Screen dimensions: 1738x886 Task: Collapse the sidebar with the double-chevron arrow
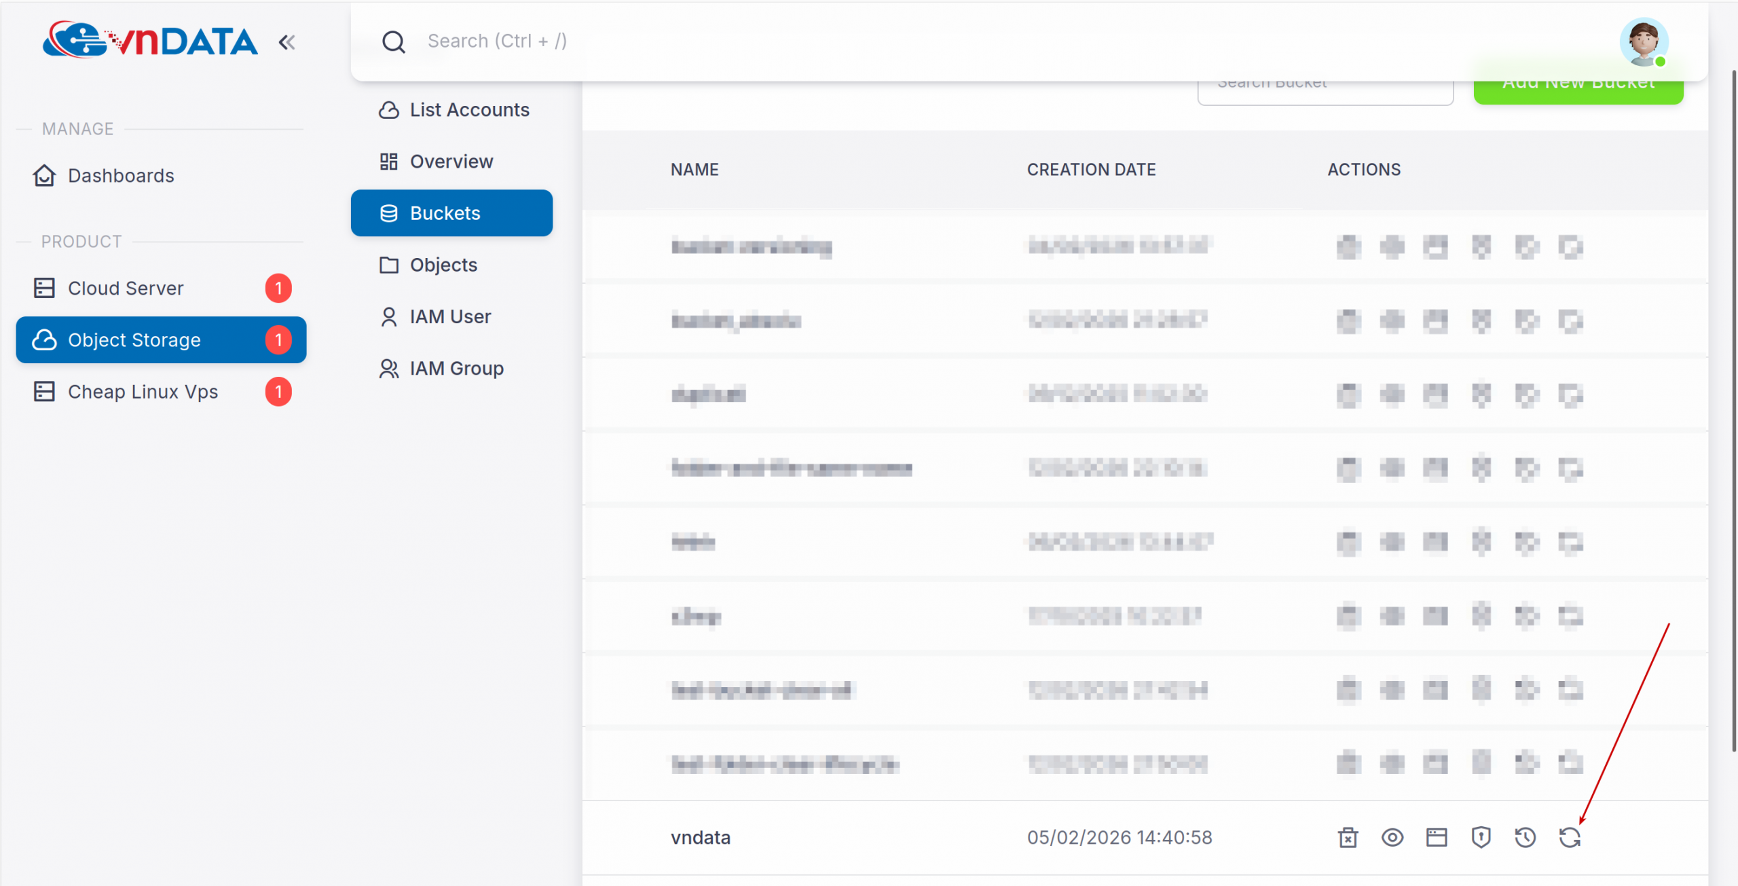coord(287,41)
